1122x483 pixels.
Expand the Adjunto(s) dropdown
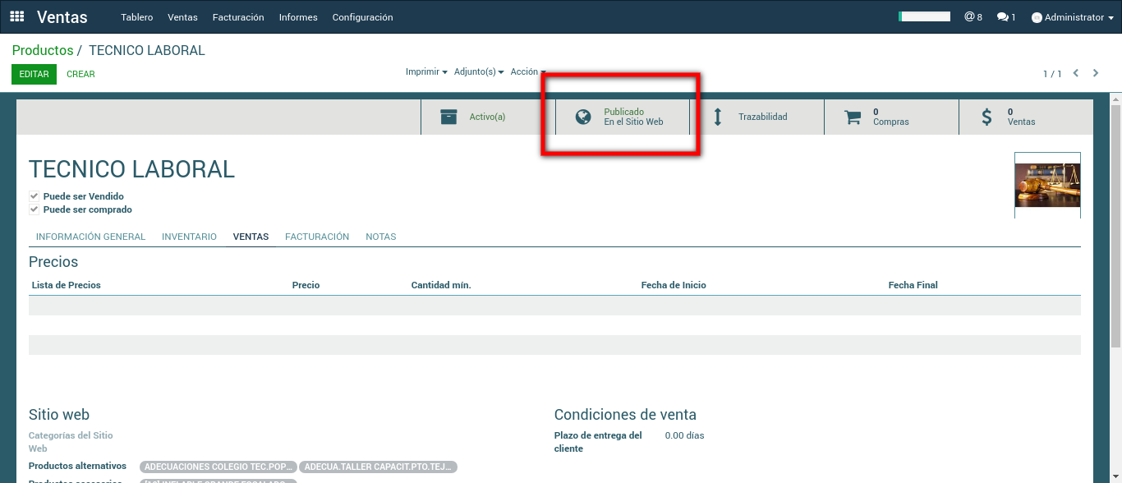point(479,72)
